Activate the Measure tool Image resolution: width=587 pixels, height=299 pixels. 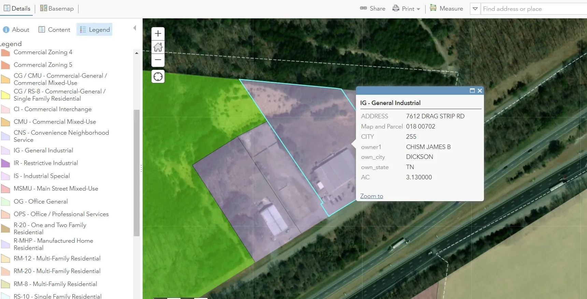tap(446, 9)
